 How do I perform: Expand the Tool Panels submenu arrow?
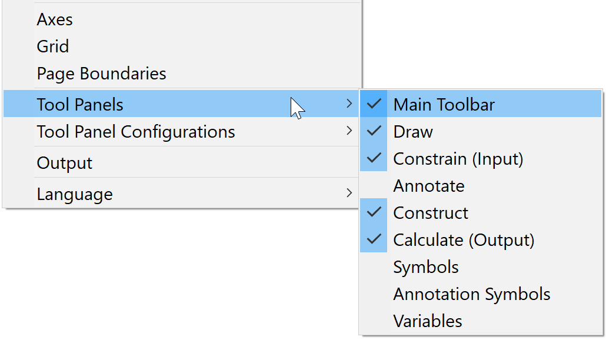pyautogui.click(x=349, y=104)
